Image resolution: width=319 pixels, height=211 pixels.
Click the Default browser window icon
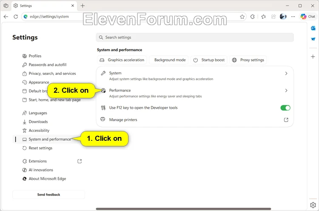click(x=24, y=91)
